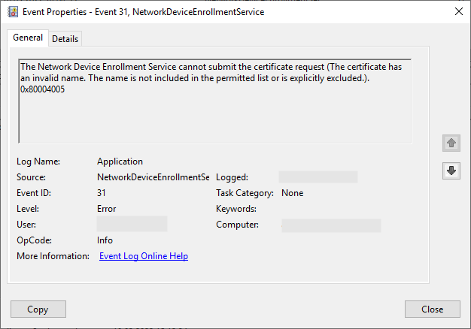Viewport: 471px width, 329px height.
Task: Open the Event Log Online Help link
Action: [x=144, y=256]
